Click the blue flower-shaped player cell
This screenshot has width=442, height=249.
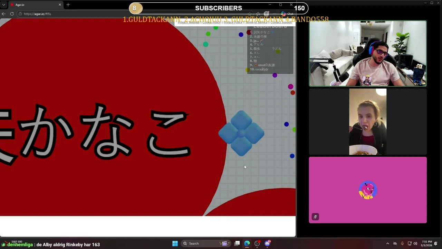pos(241,133)
